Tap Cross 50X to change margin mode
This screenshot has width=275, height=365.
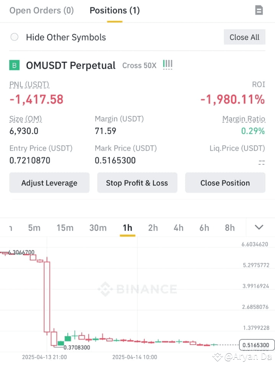point(139,65)
